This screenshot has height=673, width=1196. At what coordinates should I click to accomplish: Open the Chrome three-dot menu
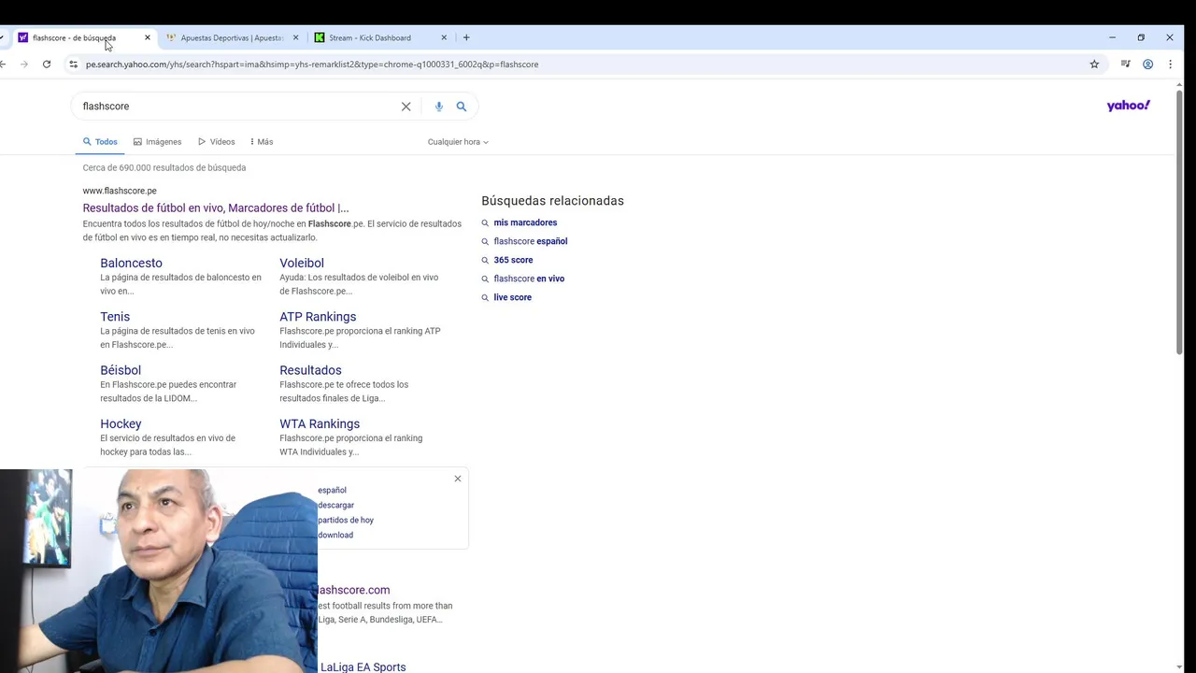pyautogui.click(x=1170, y=64)
